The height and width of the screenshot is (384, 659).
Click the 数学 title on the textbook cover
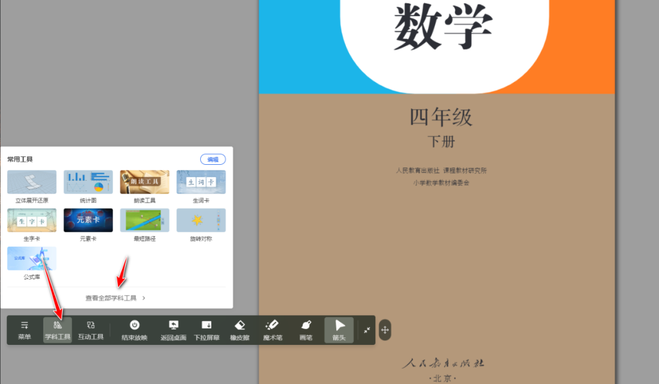tap(442, 26)
